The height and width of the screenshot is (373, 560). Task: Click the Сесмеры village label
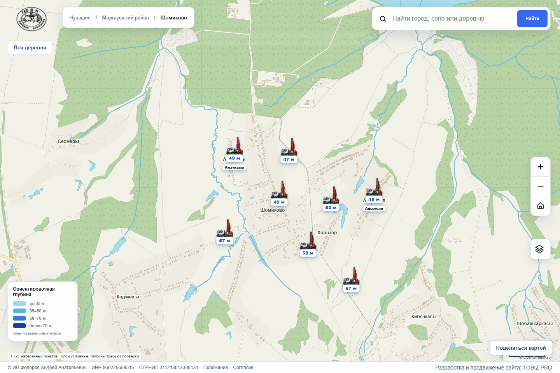(x=68, y=141)
